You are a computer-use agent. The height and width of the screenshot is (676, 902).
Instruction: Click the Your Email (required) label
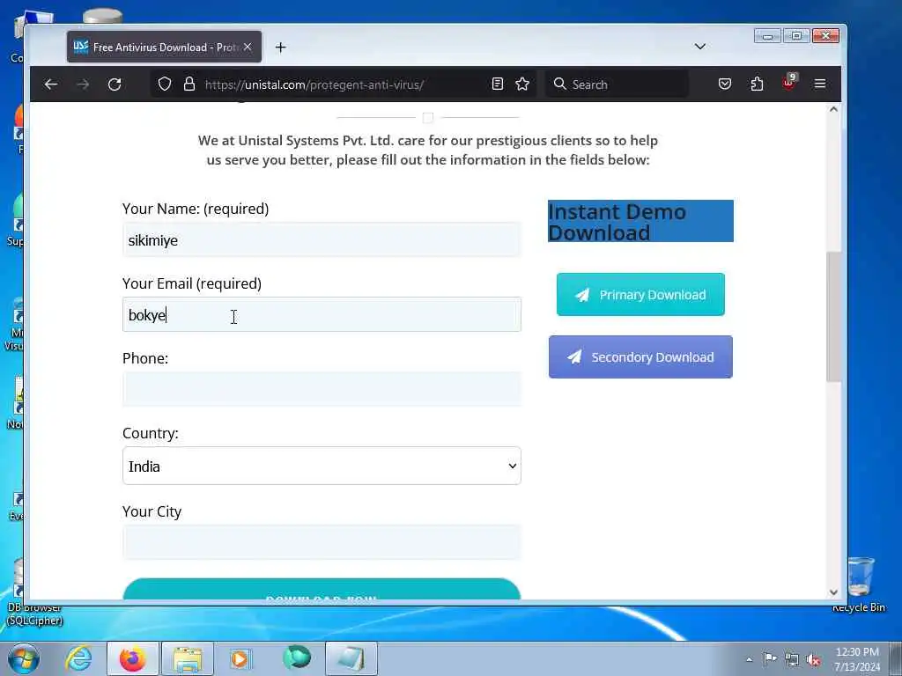pyautogui.click(x=192, y=283)
